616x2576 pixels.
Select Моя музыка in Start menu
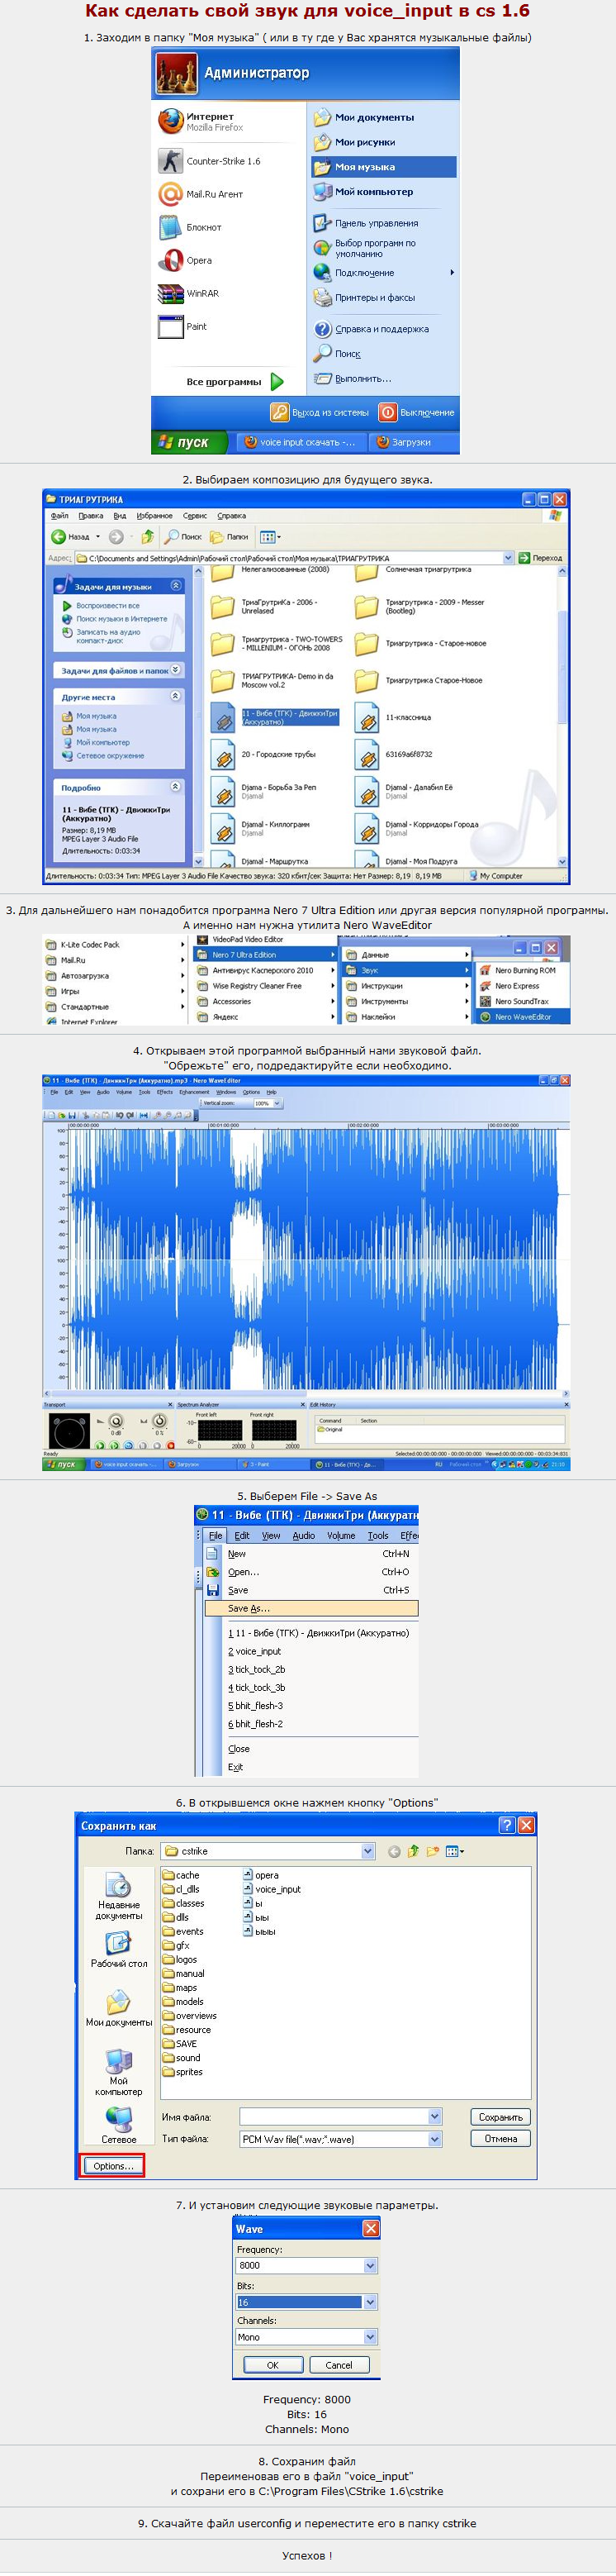click(383, 167)
